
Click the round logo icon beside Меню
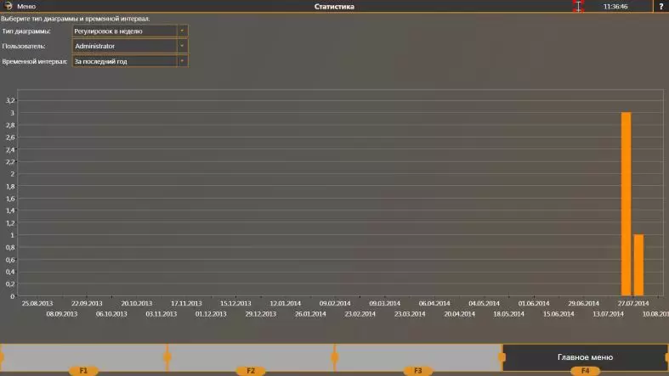[8, 6]
